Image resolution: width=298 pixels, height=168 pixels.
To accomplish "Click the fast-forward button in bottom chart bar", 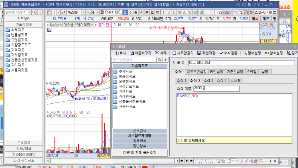I will point(191,161).
